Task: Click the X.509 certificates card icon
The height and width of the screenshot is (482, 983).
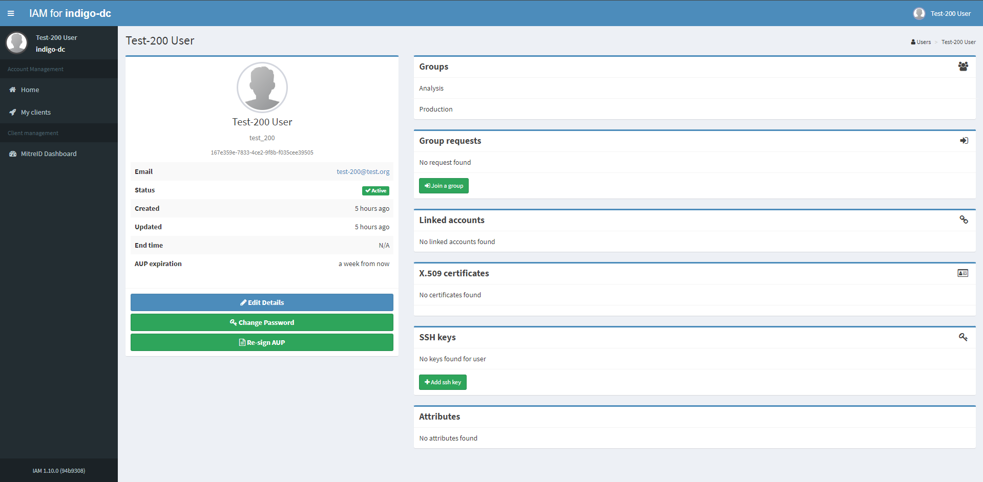Action: pyautogui.click(x=963, y=273)
